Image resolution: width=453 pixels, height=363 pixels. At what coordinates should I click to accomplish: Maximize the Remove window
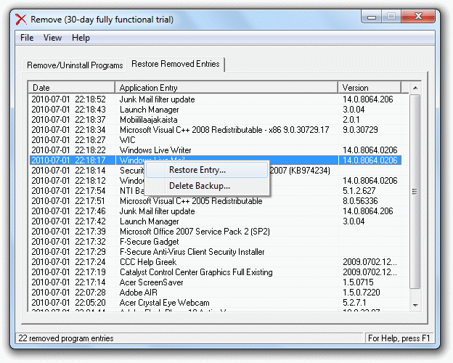(391, 17)
